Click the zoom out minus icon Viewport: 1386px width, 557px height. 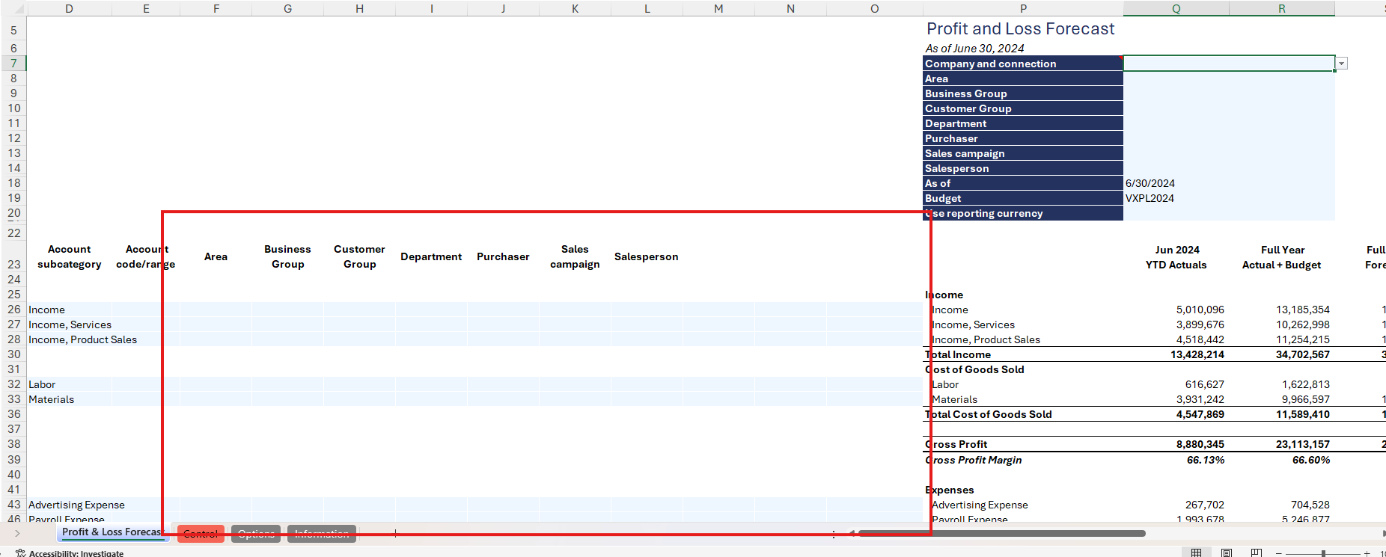(1278, 553)
